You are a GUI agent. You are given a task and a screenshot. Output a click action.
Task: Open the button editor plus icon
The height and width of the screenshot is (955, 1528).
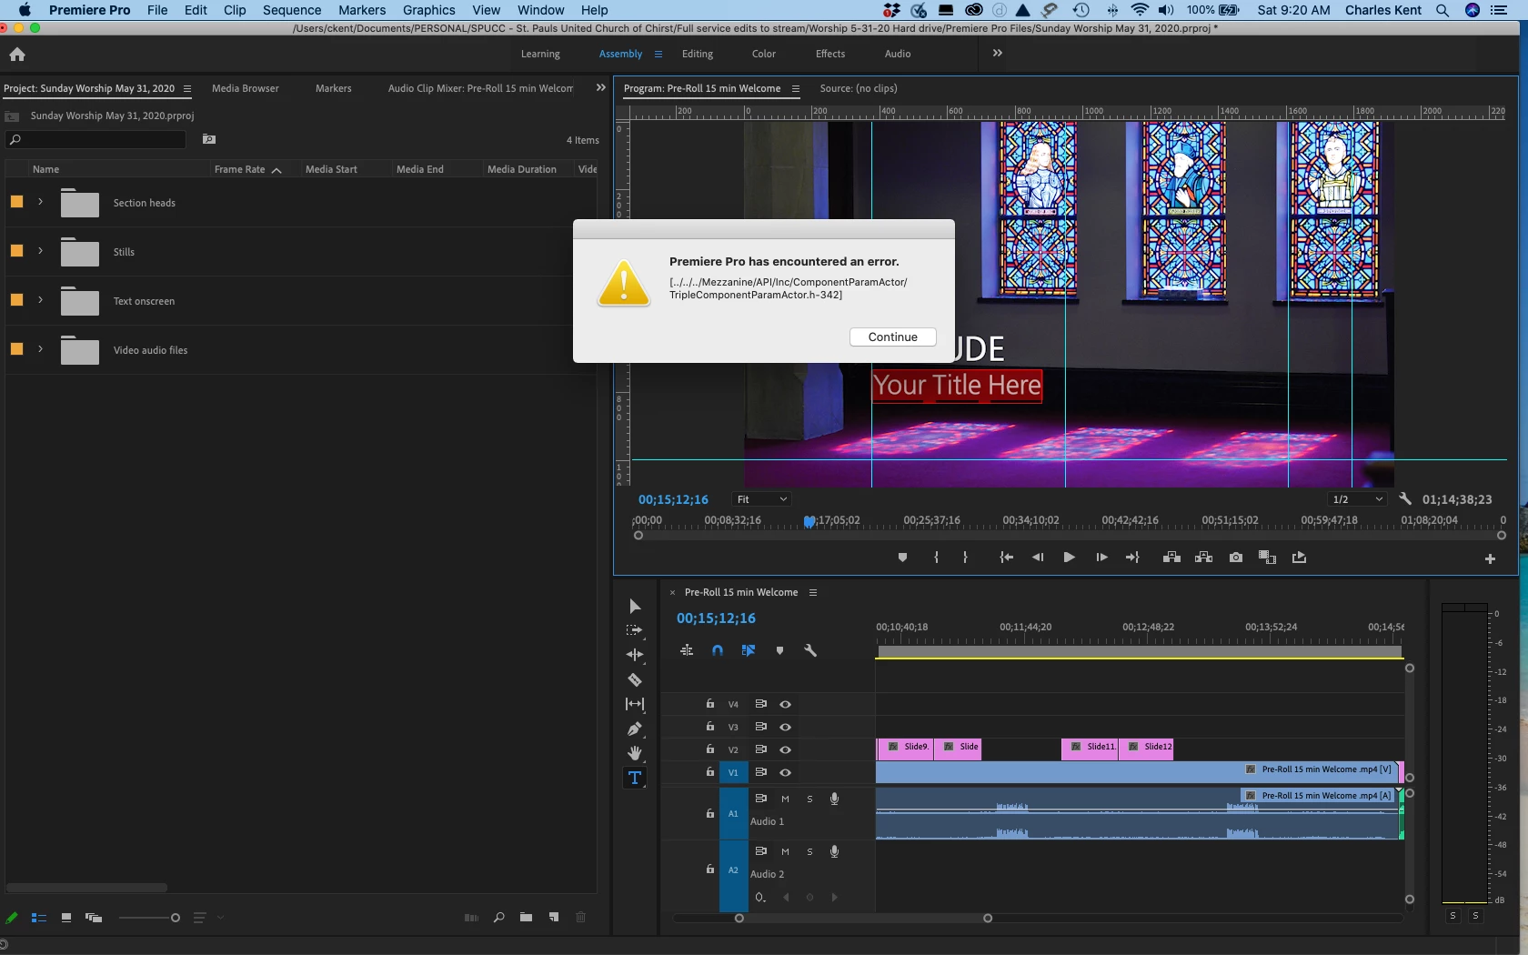(1490, 559)
